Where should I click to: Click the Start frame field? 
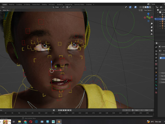coord(139,110)
